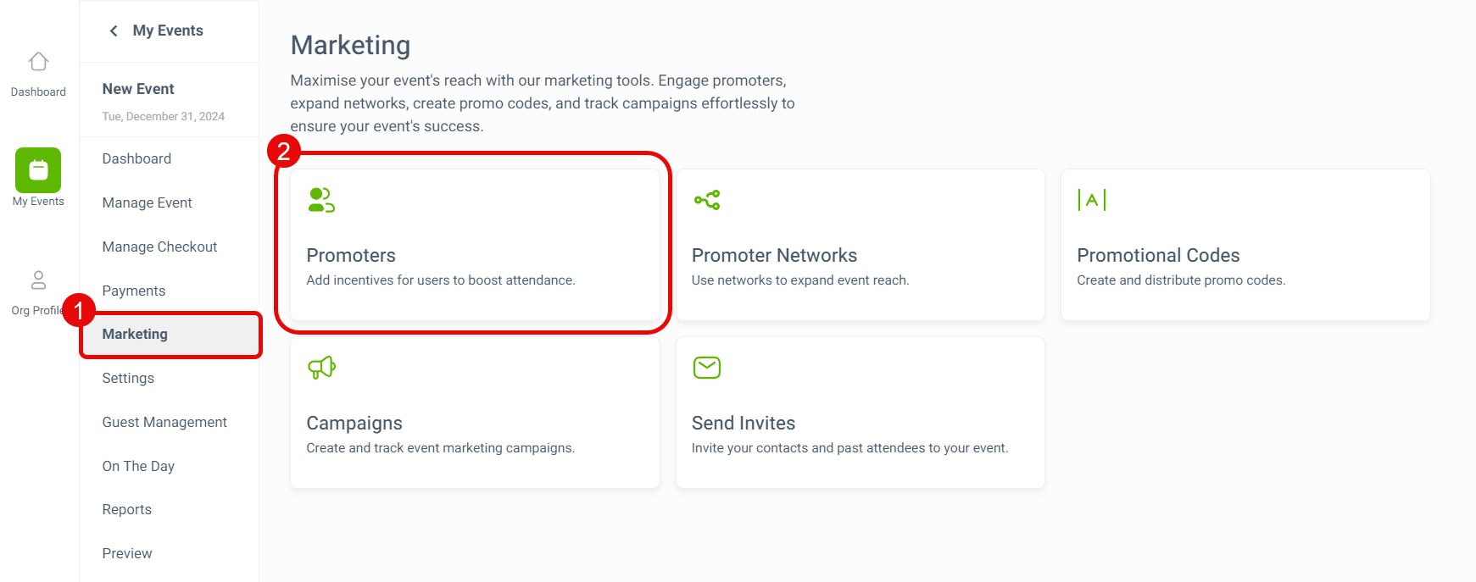1476x582 pixels.
Task: Click the Dashboard home icon
Action: 38,62
